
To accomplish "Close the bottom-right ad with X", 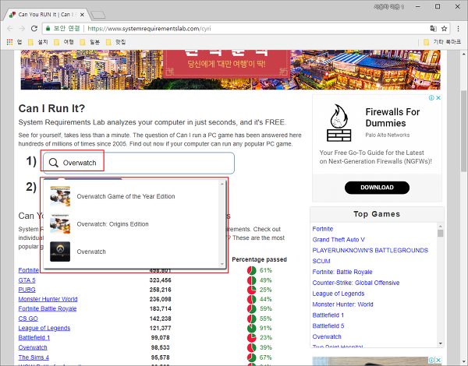I will 439,360.
